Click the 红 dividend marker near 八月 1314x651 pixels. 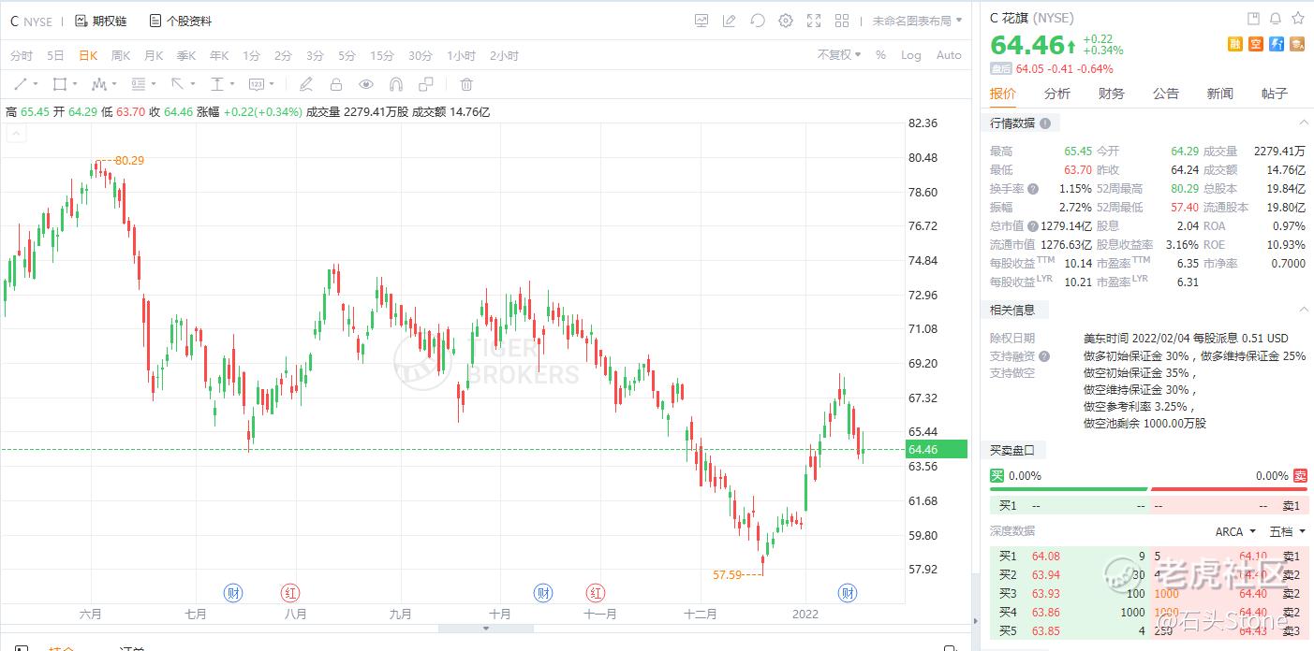(290, 592)
